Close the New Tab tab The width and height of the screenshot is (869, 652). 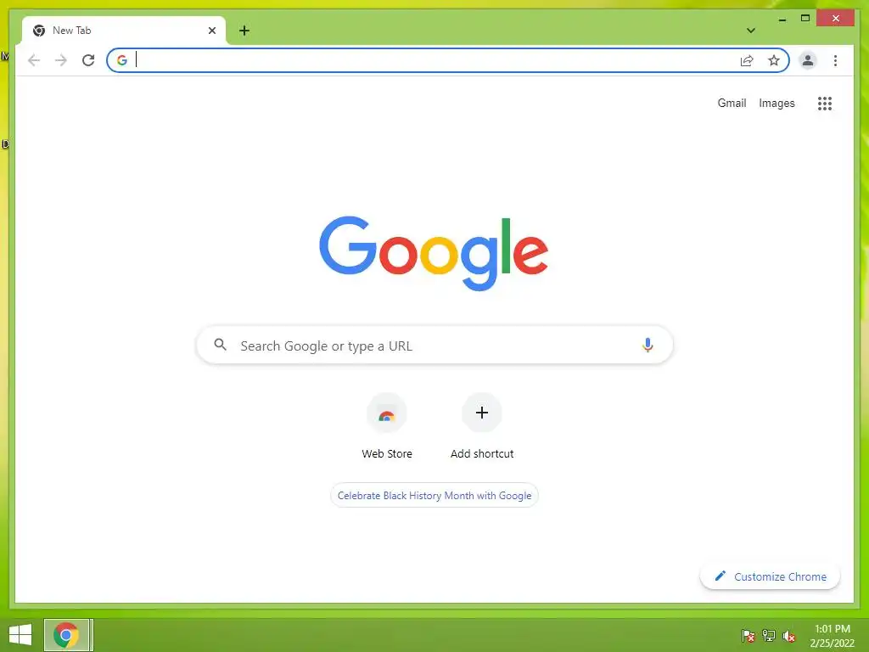(x=211, y=31)
